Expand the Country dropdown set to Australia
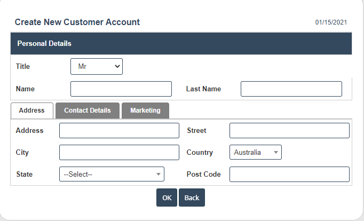This screenshot has width=364, height=221. (x=255, y=152)
